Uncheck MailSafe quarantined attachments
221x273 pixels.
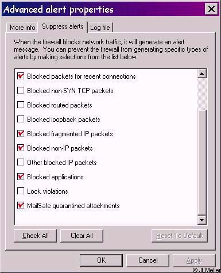pyautogui.click(x=21, y=205)
